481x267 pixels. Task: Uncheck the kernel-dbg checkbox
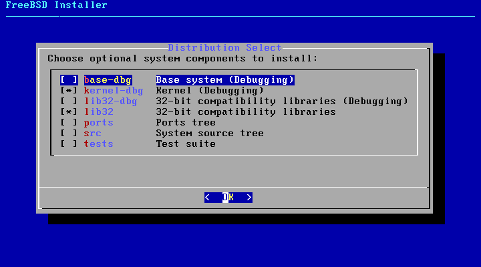pyautogui.click(x=69, y=91)
